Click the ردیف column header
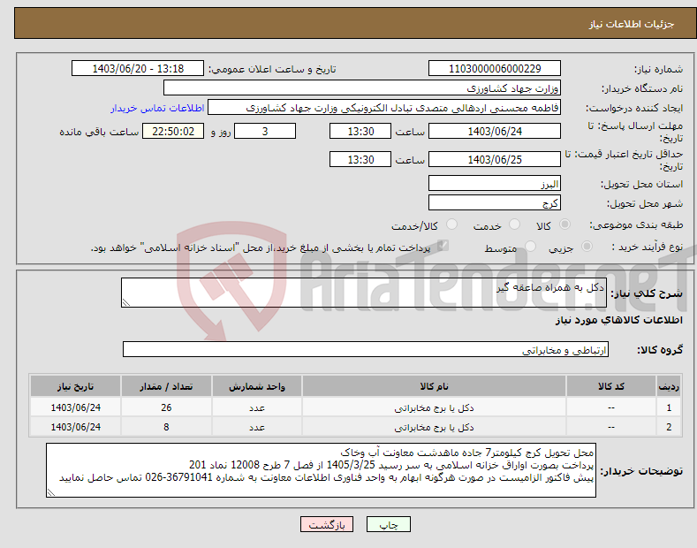Viewport: 697px width, 548px height. pyautogui.click(x=669, y=386)
